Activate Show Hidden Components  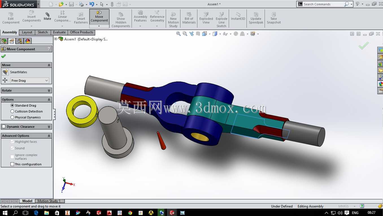click(x=121, y=20)
